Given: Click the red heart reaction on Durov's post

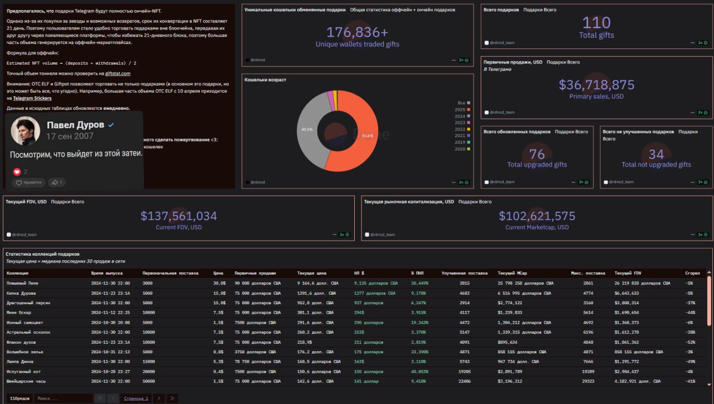Looking at the screenshot, I should coord(17,172).
